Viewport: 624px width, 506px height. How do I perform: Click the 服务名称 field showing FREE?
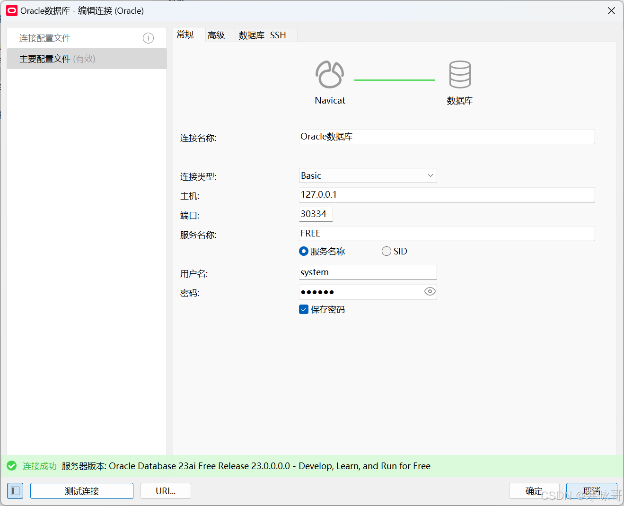click(447, 234)
